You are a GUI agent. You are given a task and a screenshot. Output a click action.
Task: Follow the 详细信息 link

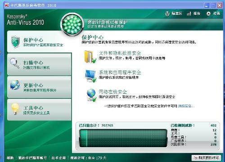pos(186,106)
